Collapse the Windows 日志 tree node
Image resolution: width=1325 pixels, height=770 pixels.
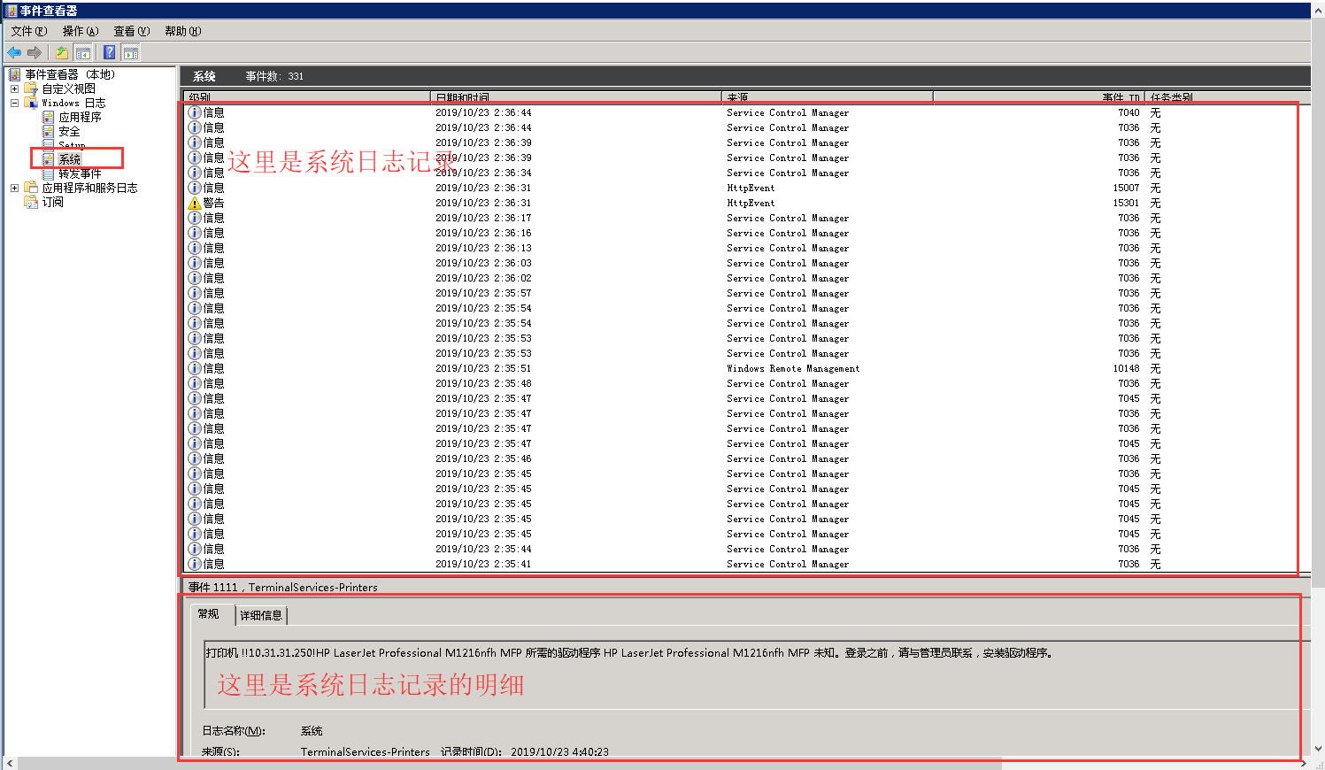(15, 102)
